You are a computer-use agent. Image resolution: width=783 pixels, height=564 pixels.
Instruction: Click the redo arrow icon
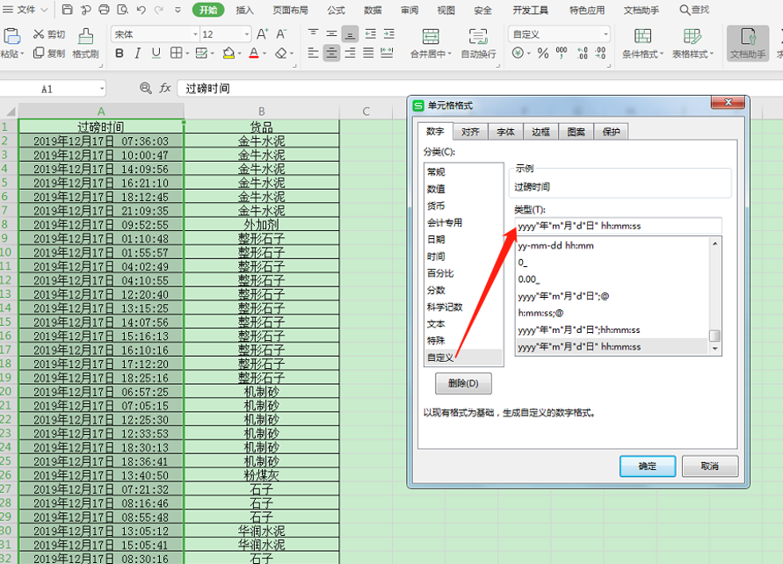[x=159, y=10]
